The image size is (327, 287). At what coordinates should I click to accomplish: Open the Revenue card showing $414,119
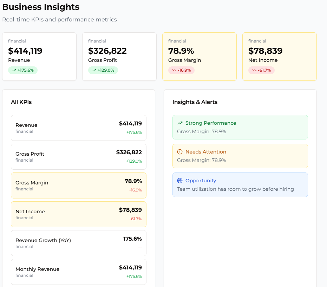39,56
